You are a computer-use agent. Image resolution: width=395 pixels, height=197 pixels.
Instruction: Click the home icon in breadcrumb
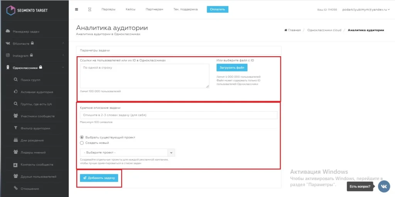point(286,30)
